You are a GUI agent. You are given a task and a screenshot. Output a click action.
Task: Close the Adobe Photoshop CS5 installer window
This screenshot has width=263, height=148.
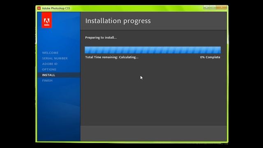pos(221,7)
